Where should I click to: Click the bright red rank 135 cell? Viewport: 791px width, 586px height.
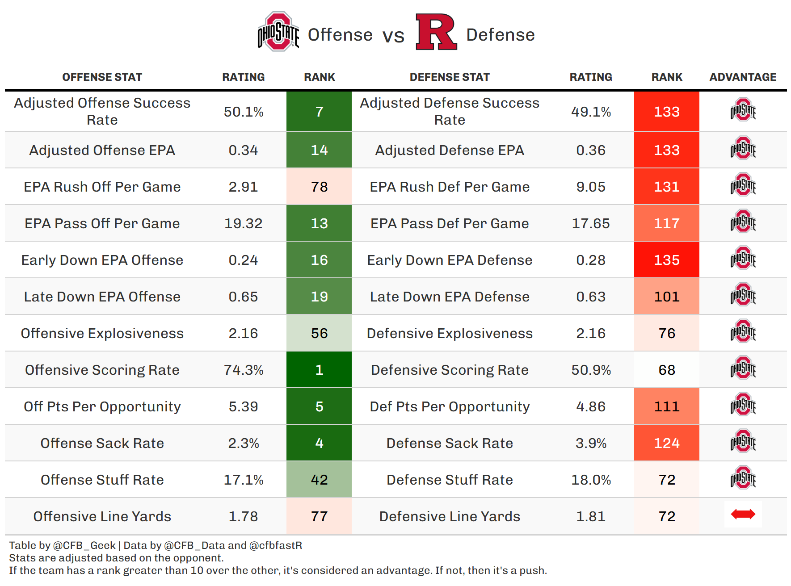(x=666, y=260)
